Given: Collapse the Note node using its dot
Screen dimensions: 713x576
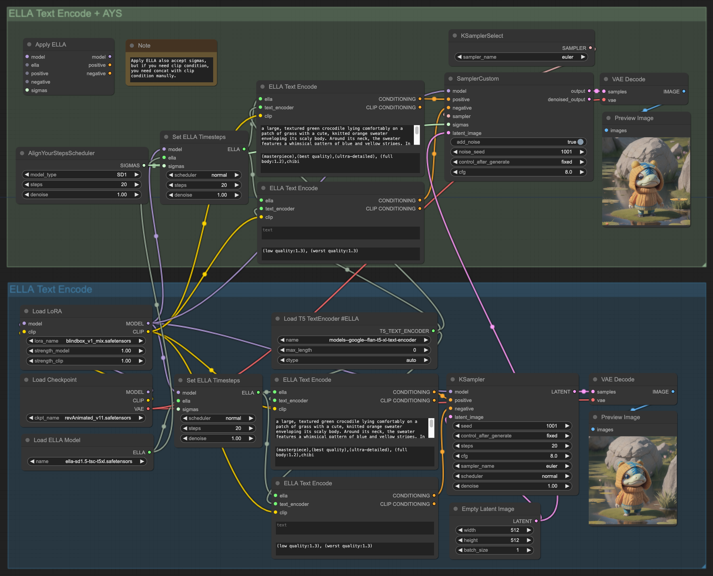Looking at the screenshot, I should point(132,46).
